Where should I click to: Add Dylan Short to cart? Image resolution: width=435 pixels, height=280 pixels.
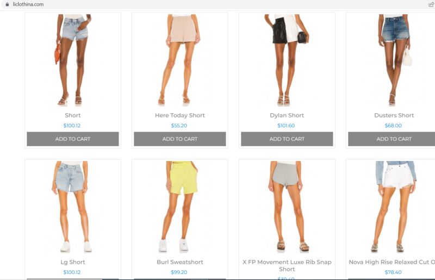287,139
